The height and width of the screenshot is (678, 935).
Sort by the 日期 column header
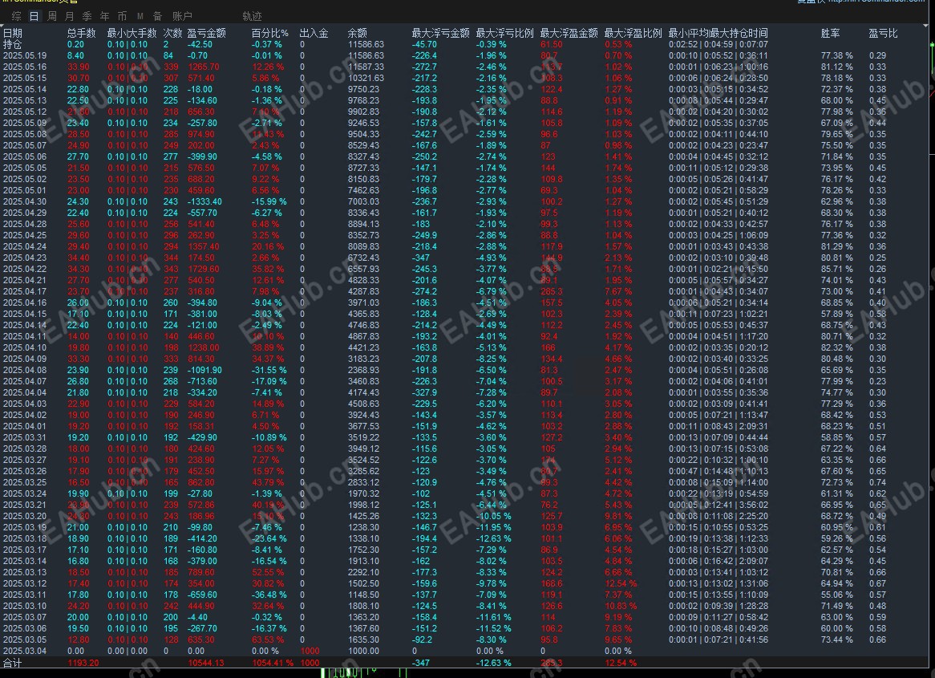tap(13, 33)
